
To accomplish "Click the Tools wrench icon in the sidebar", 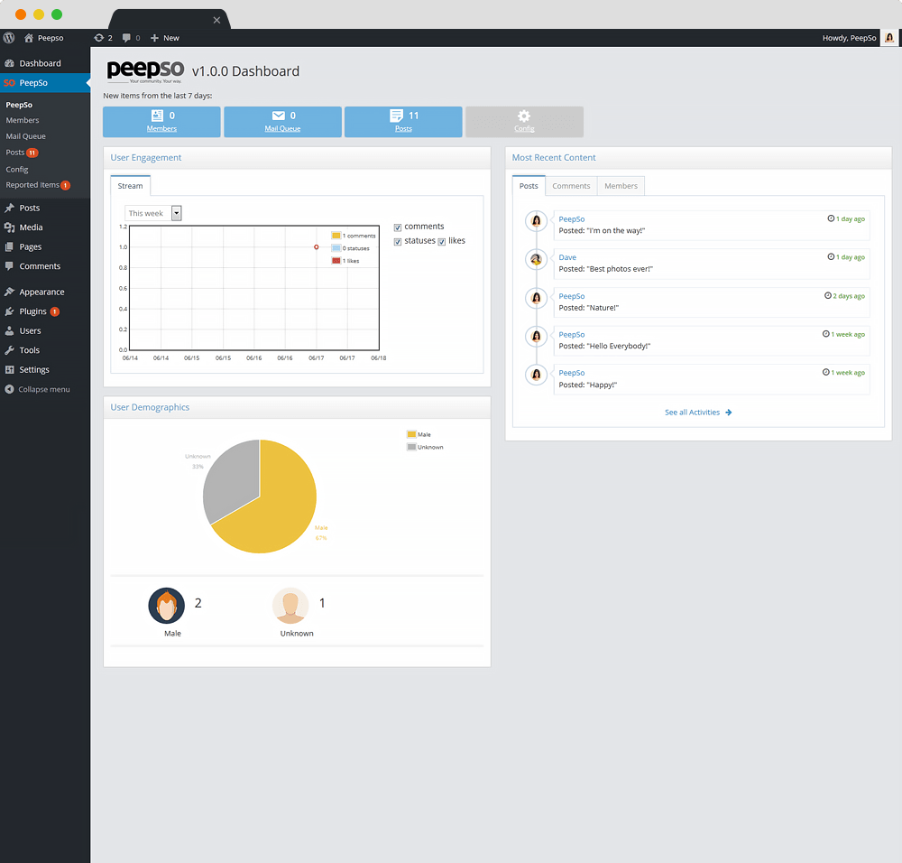I will tap(9, 350).
